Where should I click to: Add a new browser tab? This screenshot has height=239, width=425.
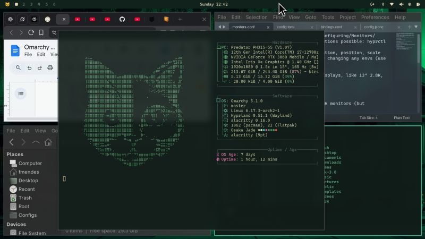[180, 19]
